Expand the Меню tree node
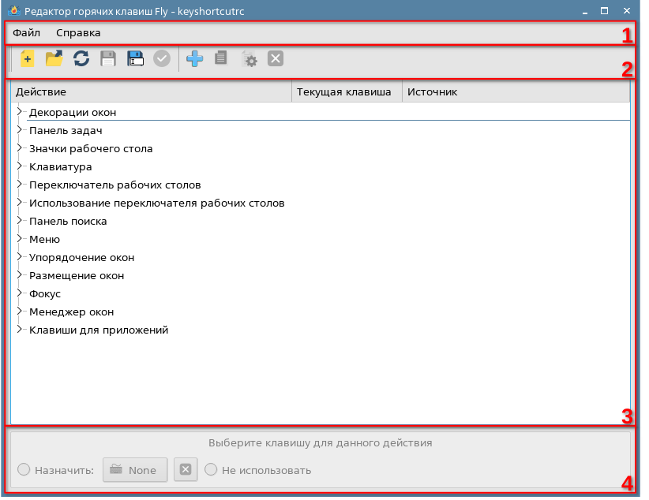The width and height of the screenshot is (649, 500). [19, 239]
